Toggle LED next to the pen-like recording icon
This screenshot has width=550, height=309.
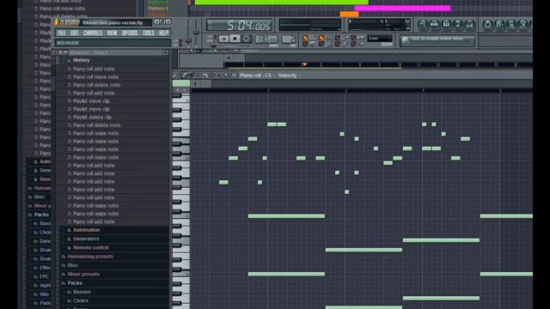tap(338, 44)
